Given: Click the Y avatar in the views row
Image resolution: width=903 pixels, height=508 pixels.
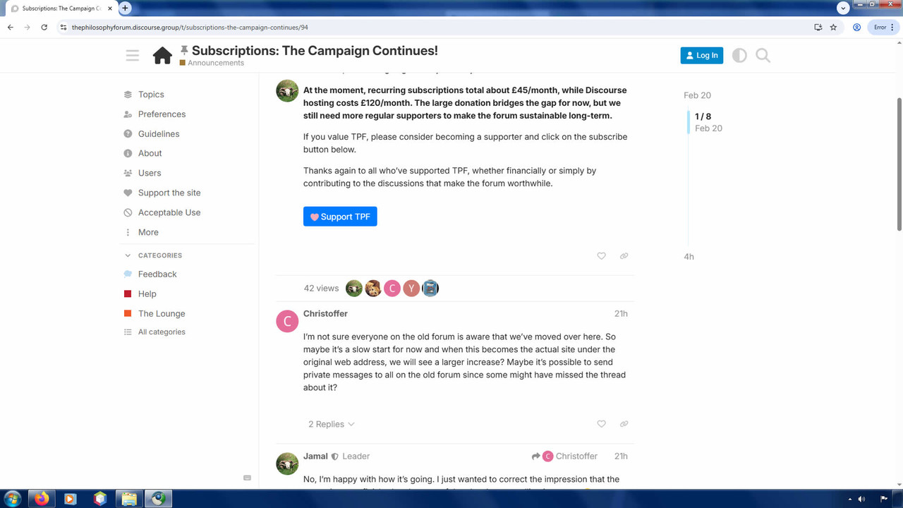Looking at the screenshot, I should [x=411, y=288].
